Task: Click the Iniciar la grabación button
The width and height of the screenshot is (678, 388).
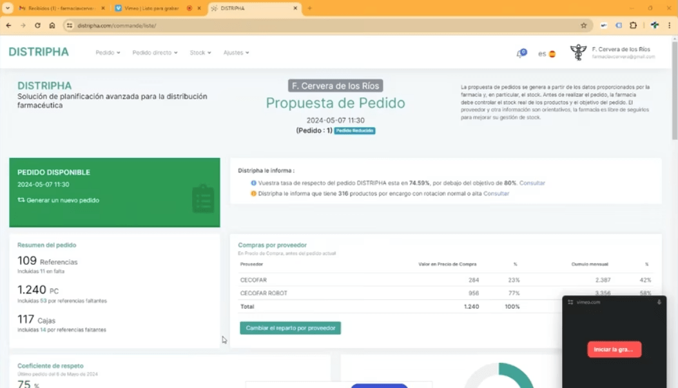Action: [x=614, y=349]
